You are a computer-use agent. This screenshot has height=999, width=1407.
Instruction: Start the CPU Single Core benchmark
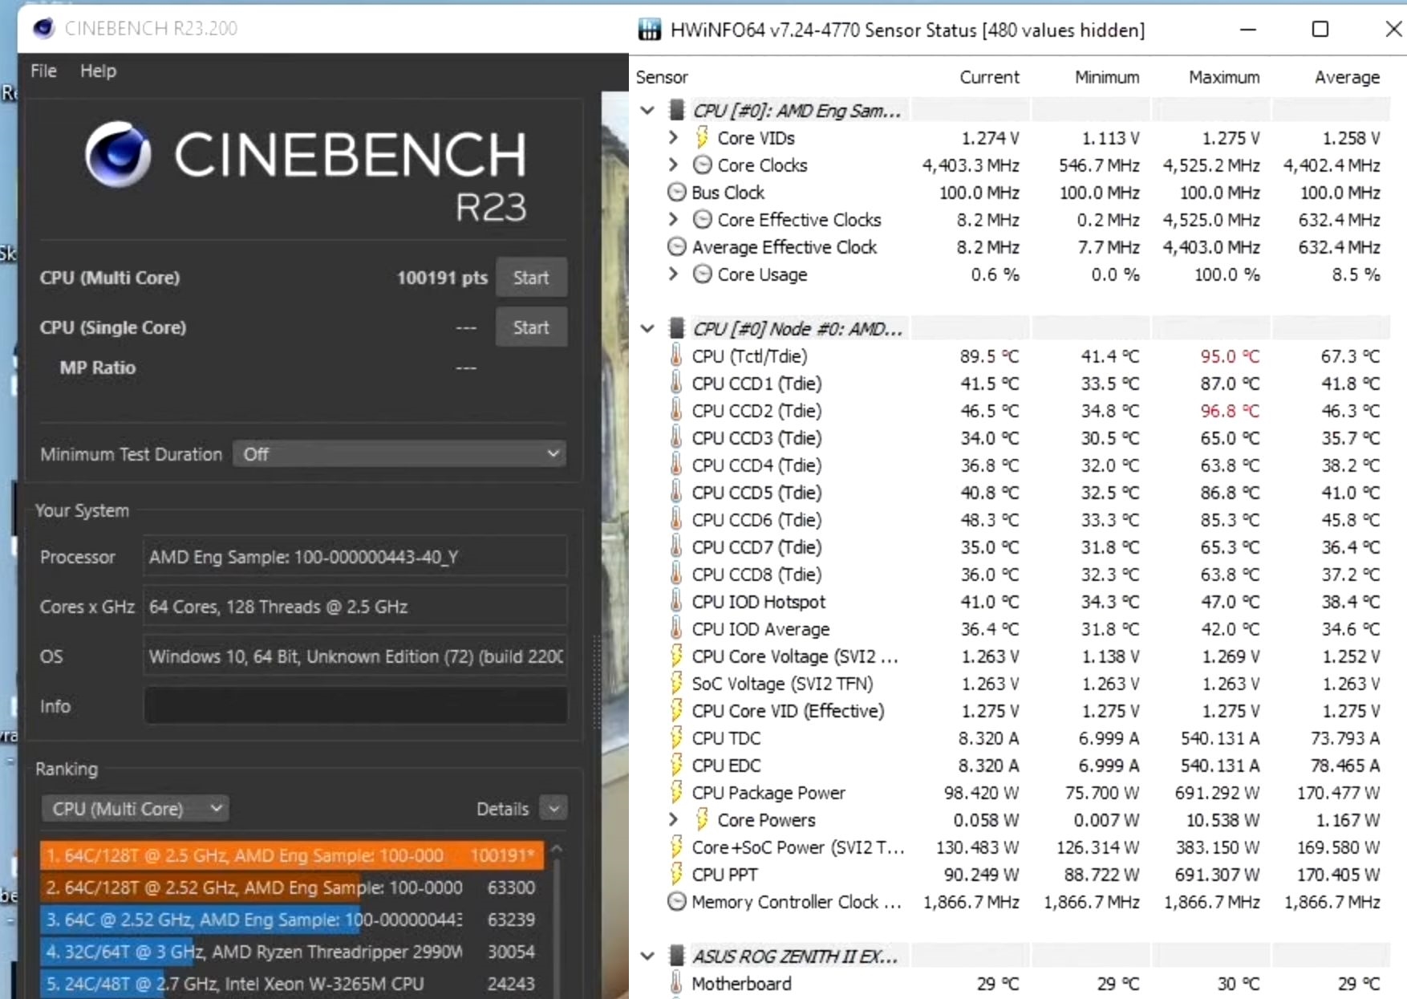[x=531, y=327]
